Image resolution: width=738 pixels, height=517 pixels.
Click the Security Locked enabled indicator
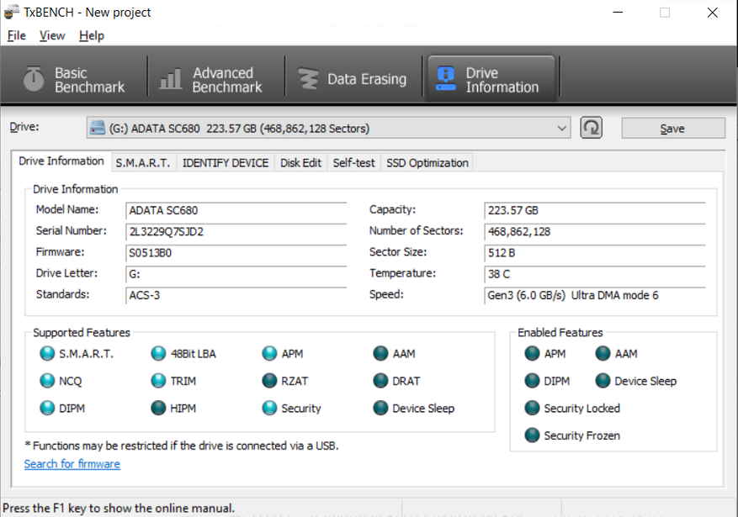point(532,408)
